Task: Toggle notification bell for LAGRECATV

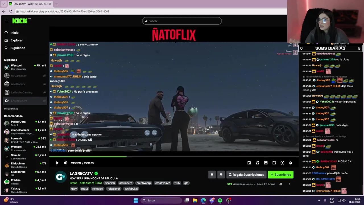Action: pyautogui.click(x=212, y=175)
